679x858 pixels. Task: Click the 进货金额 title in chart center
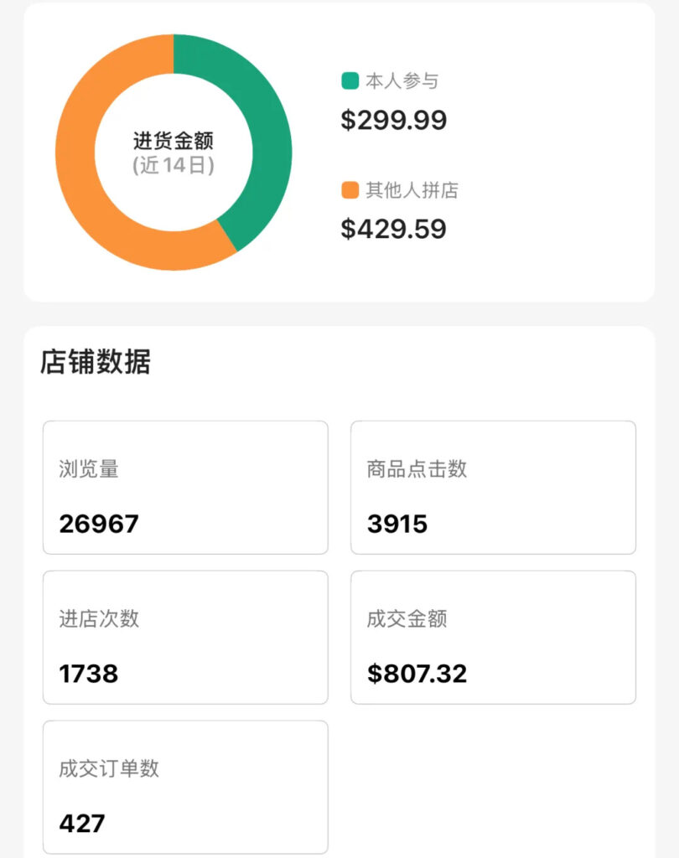point(174,141)
